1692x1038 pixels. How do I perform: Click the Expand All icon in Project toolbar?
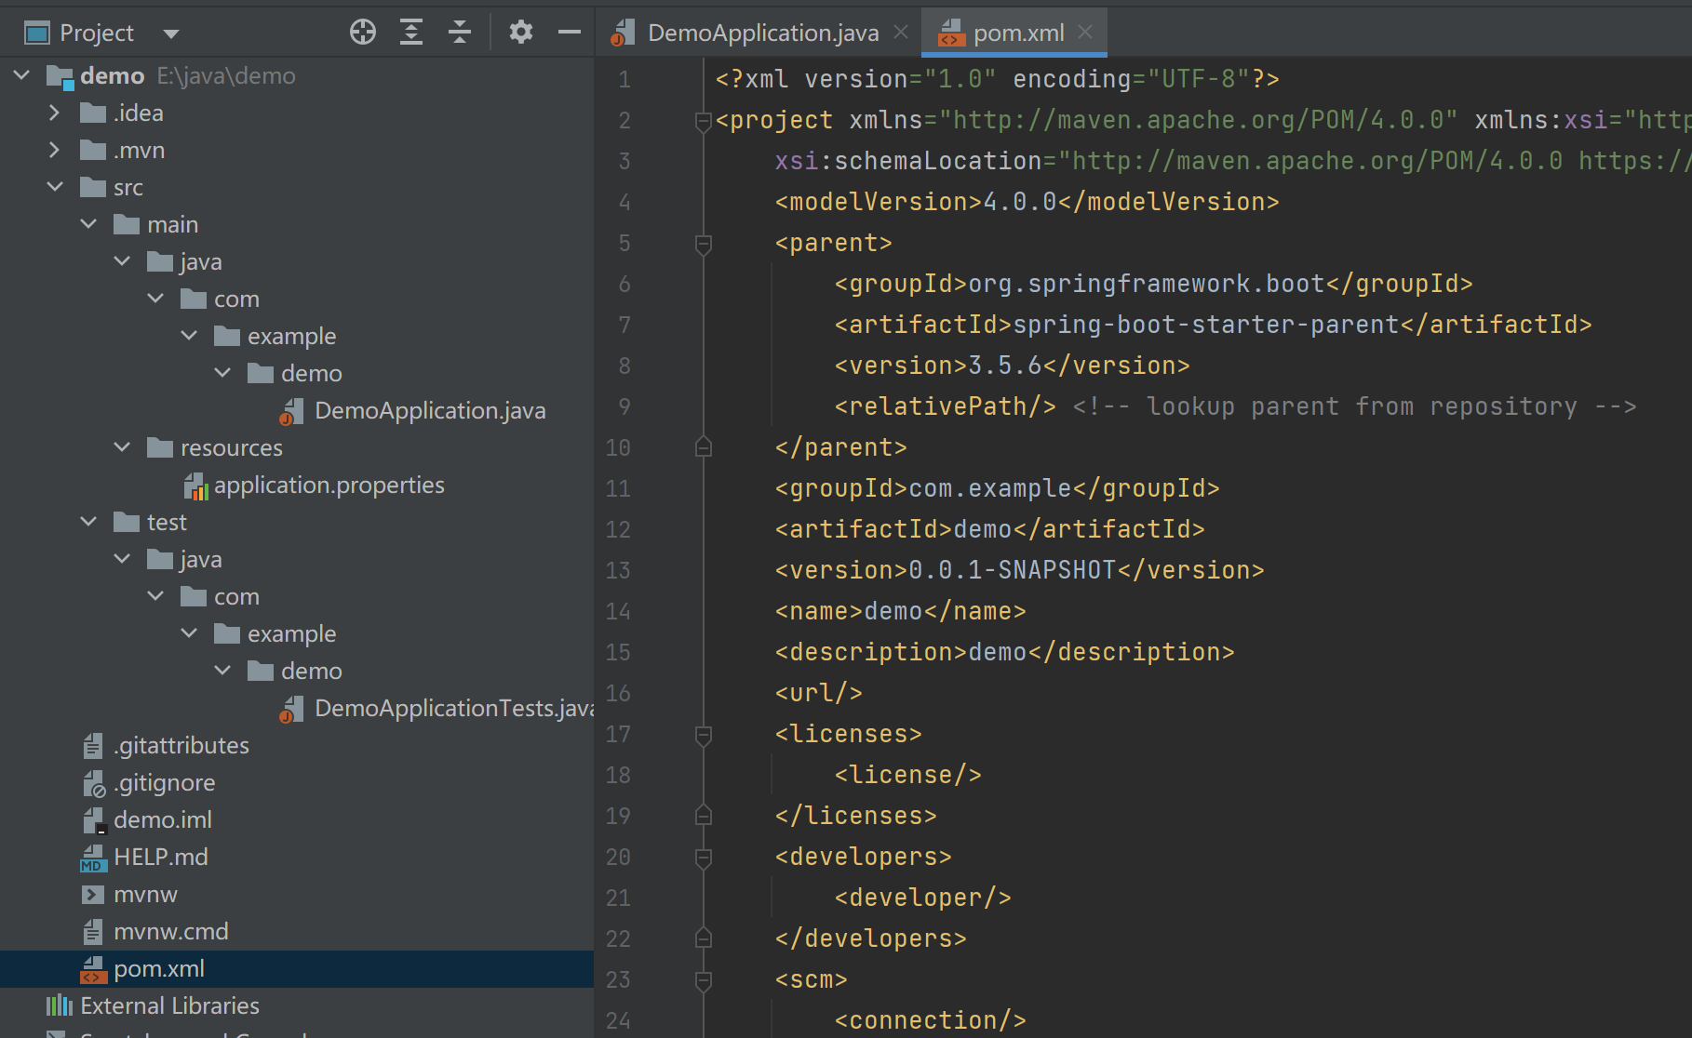pos(411,33)
